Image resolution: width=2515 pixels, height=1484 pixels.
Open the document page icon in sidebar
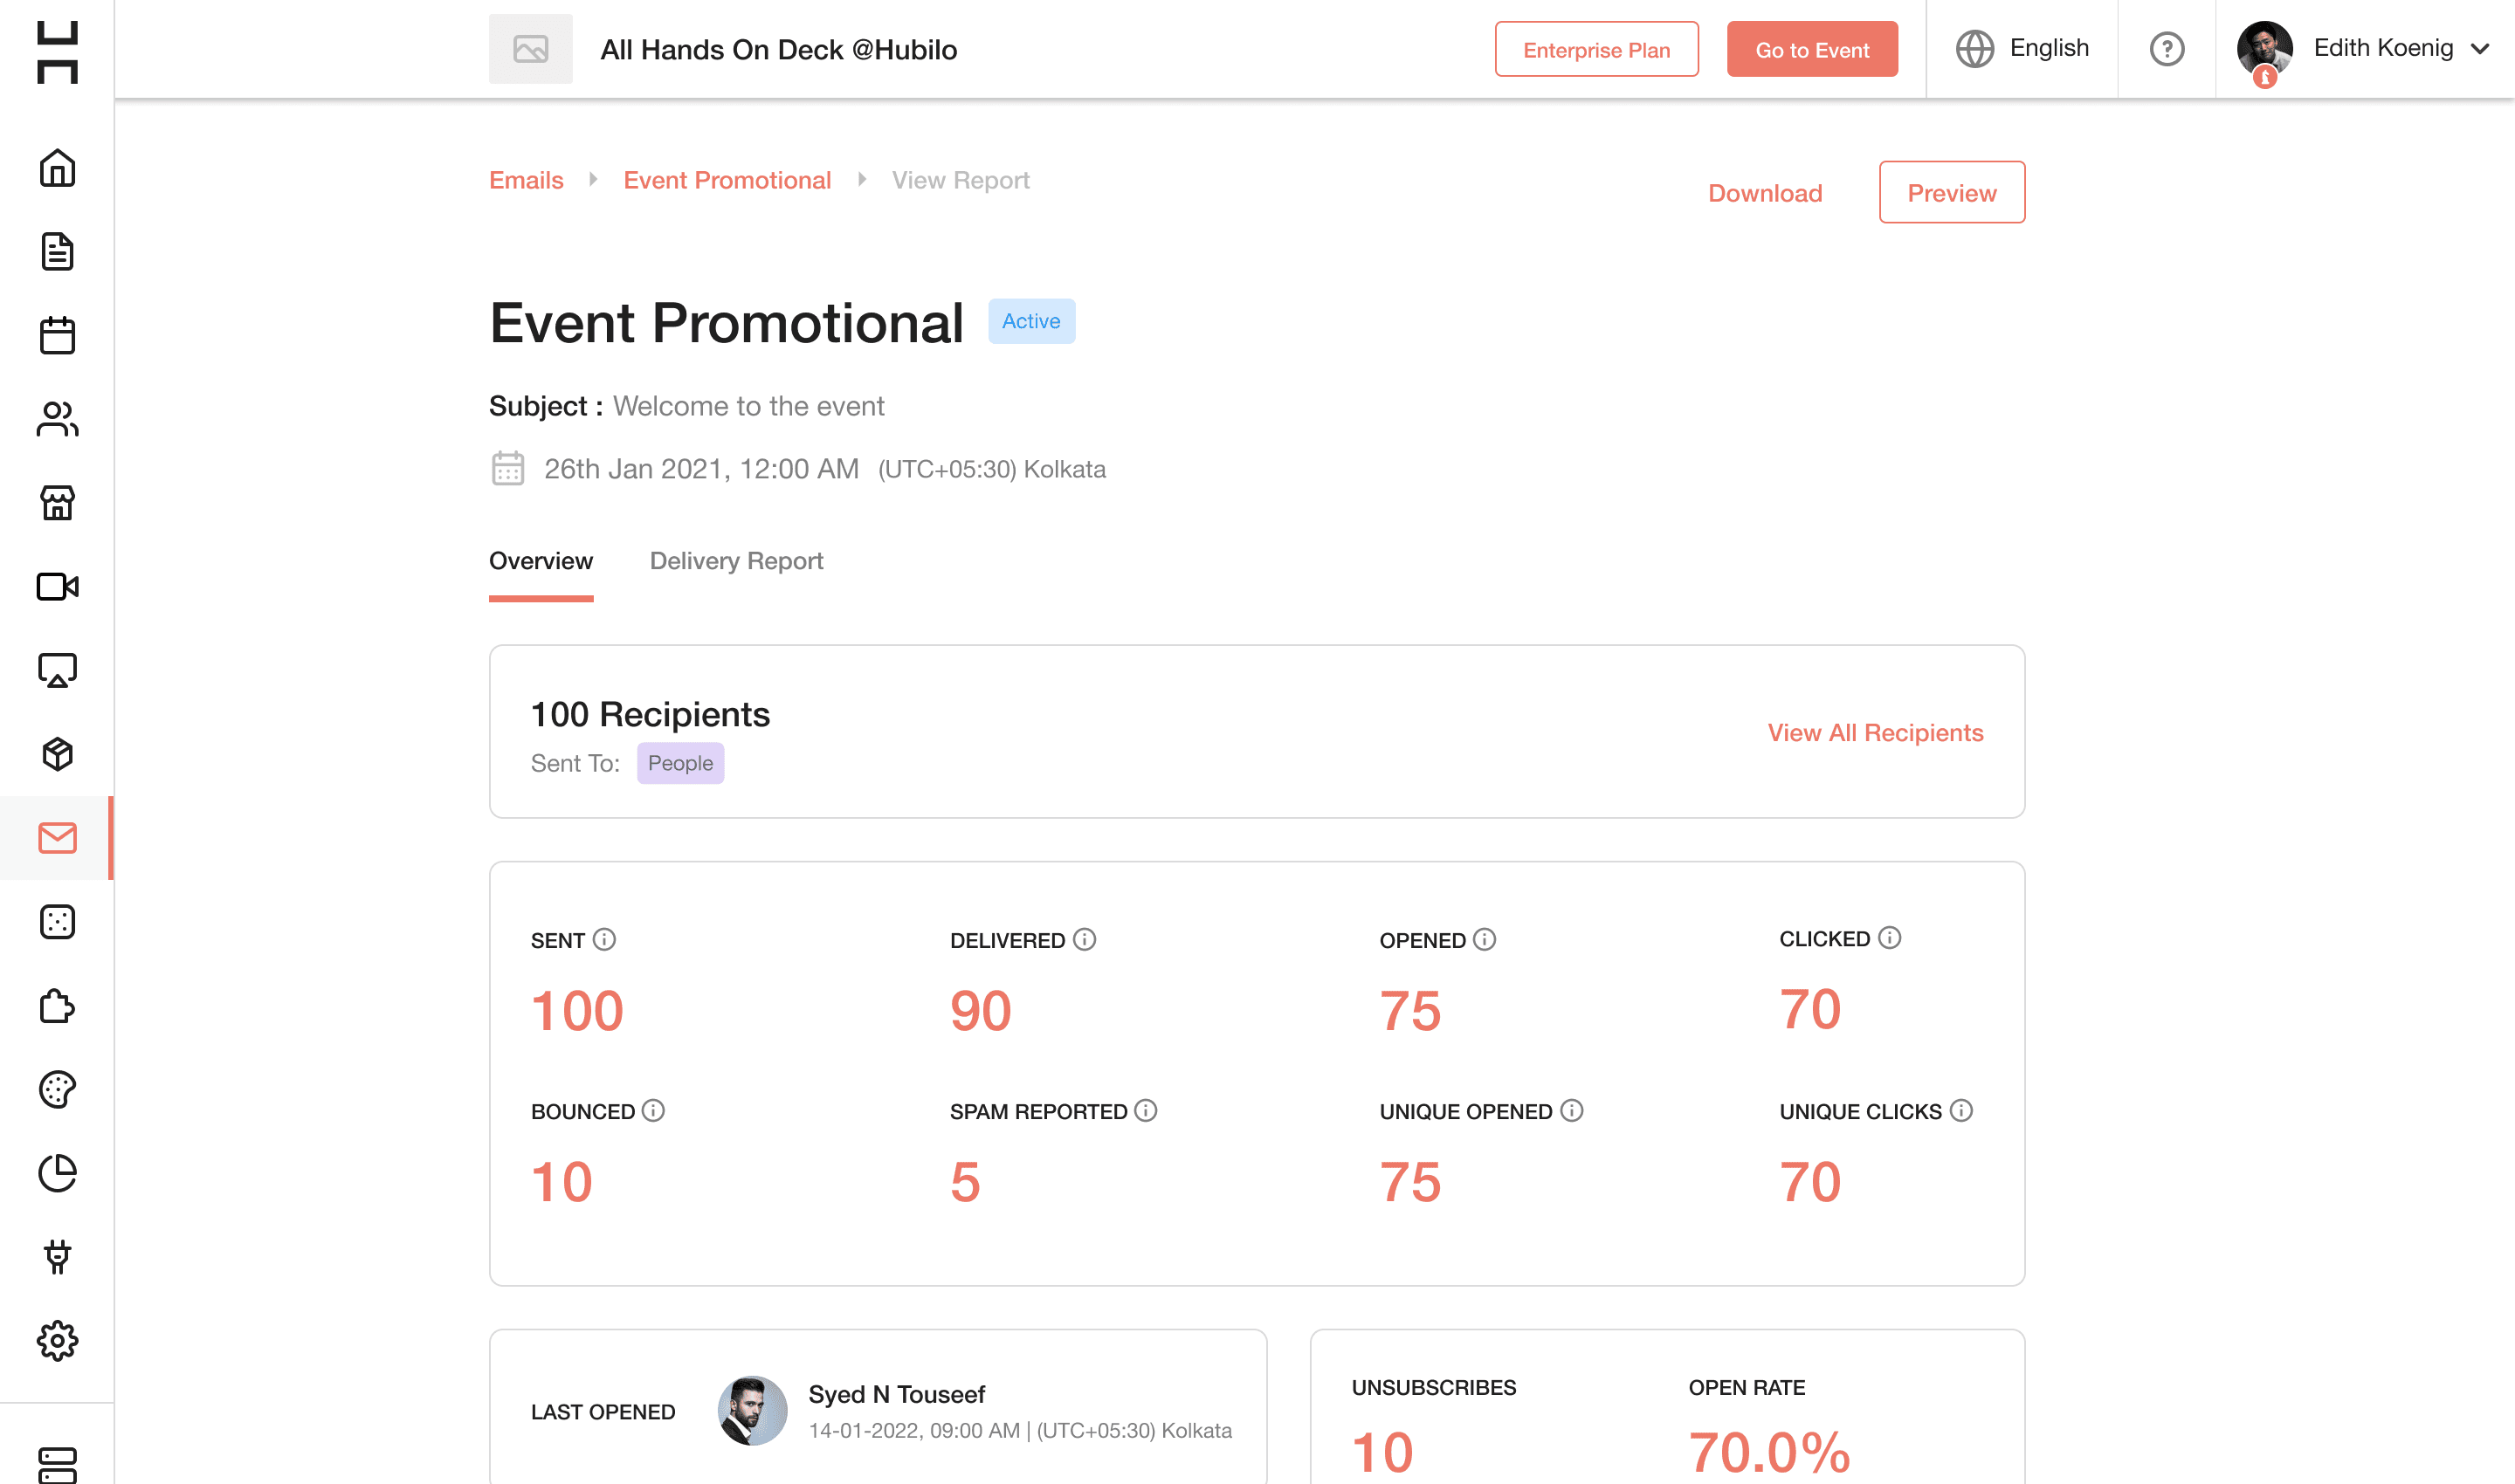57,252
